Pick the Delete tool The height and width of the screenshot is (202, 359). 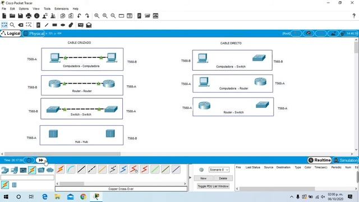coord(21,25)
